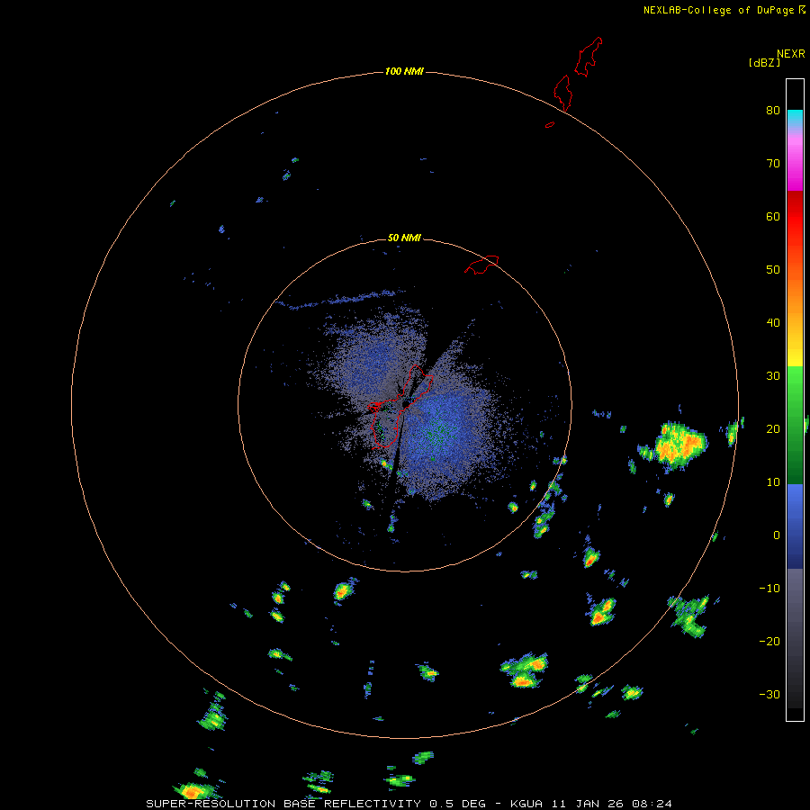Select the 10 dBZ scale value

(x=773, y=482)
